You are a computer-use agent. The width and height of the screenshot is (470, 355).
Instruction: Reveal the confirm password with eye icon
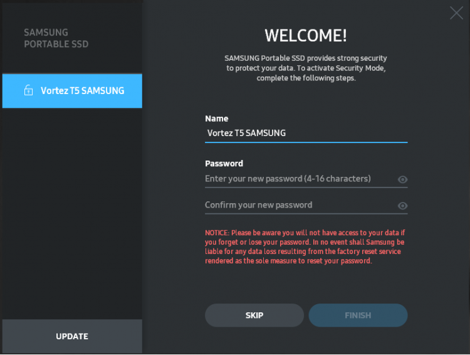coord(402,206)
